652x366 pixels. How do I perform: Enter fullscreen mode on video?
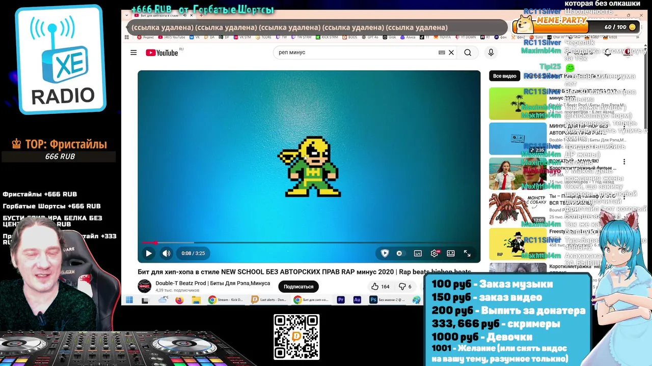tap(467, 253)
